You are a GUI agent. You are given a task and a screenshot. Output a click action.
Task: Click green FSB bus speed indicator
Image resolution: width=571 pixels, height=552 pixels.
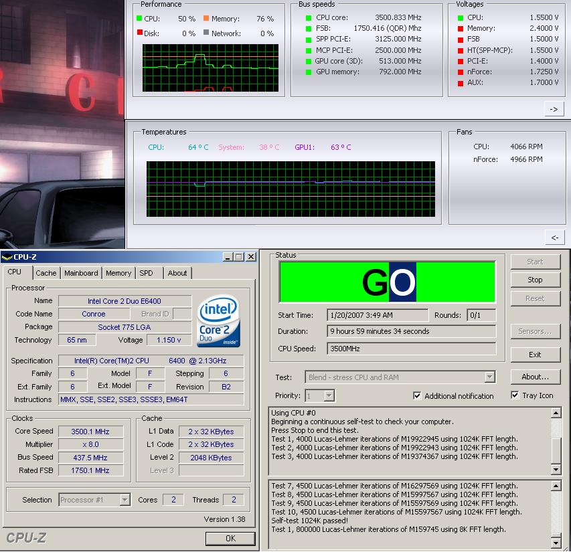click(309, 28)
